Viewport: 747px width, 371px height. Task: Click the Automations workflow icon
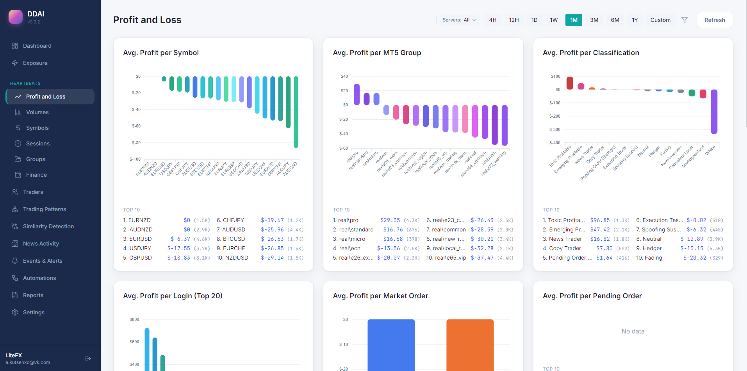[x=15, y=278]
